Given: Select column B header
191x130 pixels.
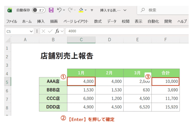Looking at the screenshot, I should click(x=53, y=40).
